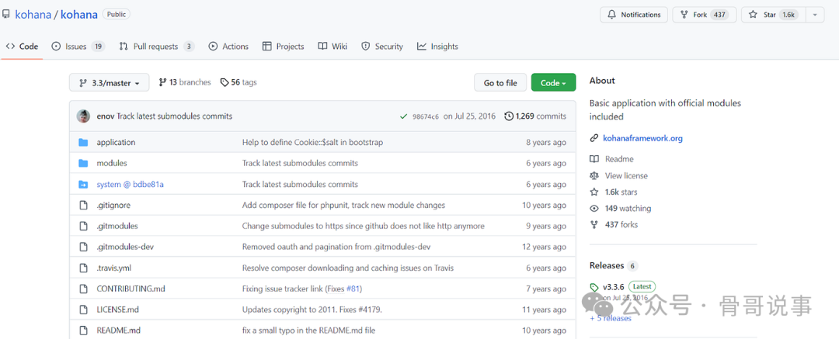
Task: Open the enov author link
Action: pyautogui.click(x=106, y=116)
